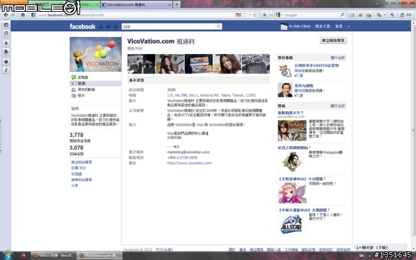Click the Facebook search field
416x260 pixels.
click(169, 27)
